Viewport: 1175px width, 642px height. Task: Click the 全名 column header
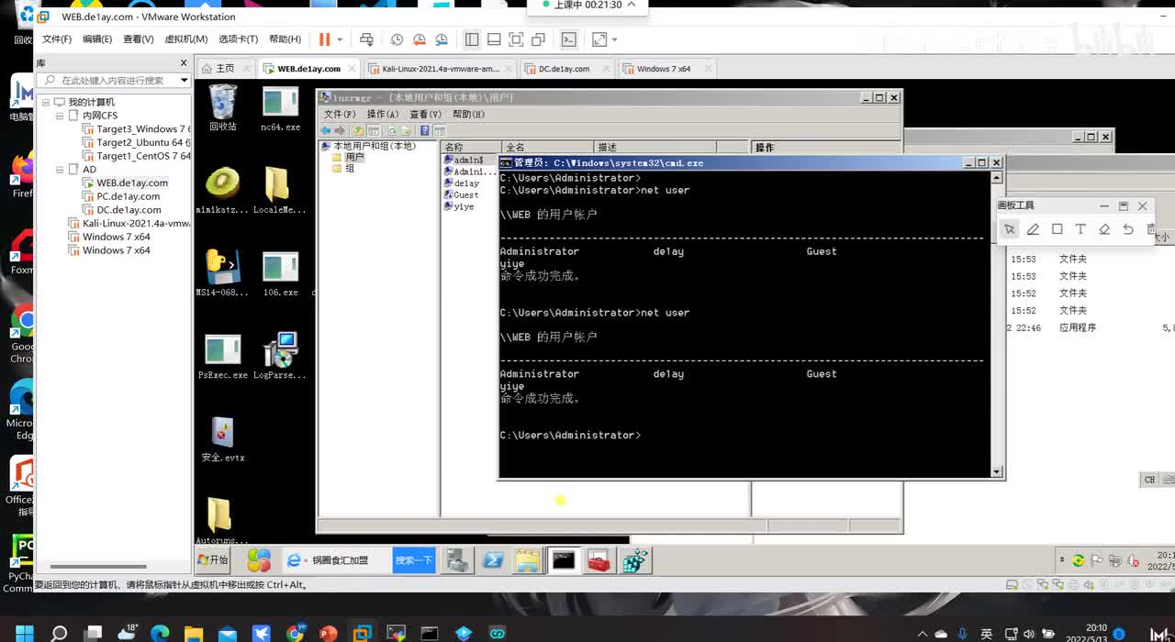pos(547,147)
